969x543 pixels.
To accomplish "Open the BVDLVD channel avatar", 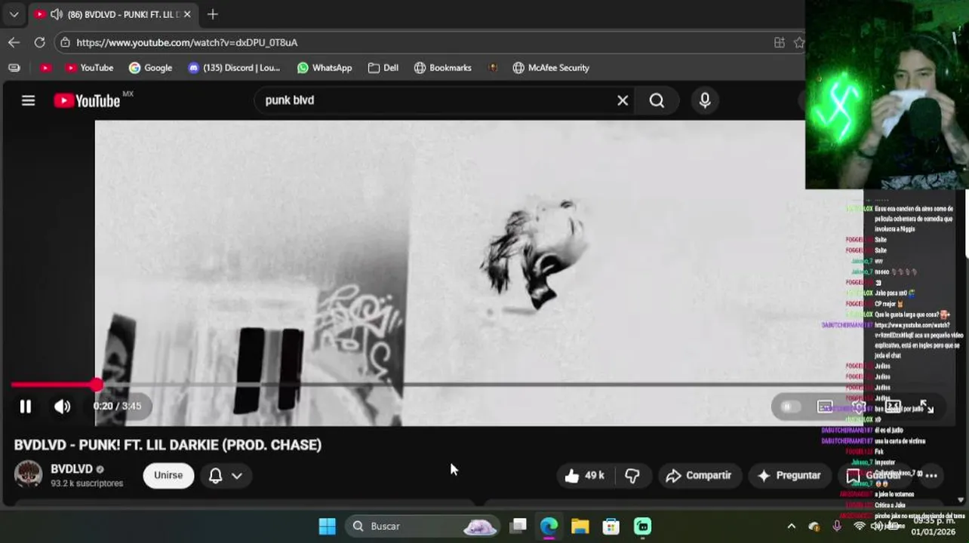I will click(x=29, y=474).
